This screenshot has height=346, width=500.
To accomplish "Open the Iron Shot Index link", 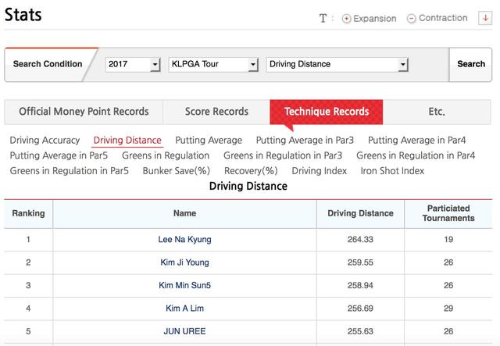I will pyautogui.click(x=392, y=171).
